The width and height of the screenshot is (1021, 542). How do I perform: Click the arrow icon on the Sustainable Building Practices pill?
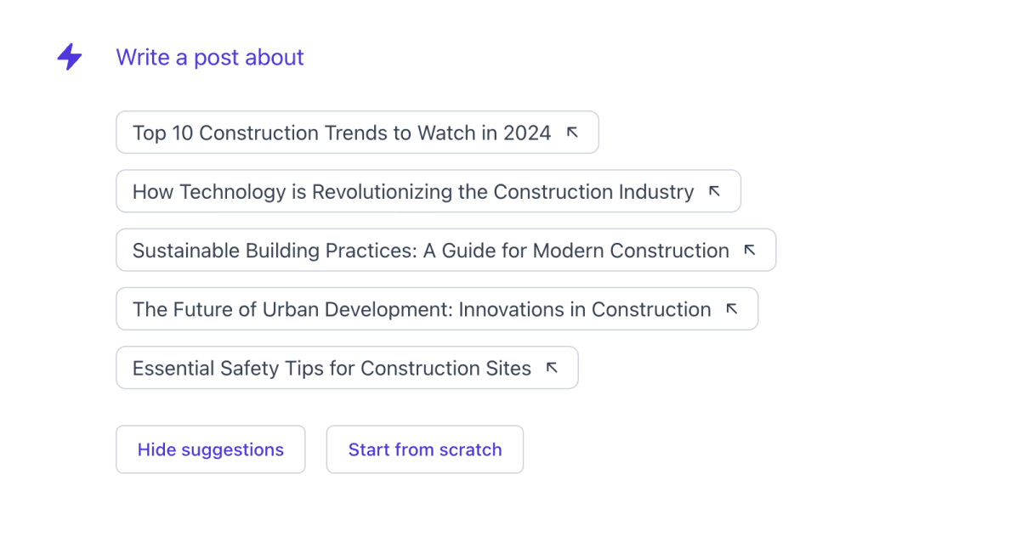[x=750, y=249]
